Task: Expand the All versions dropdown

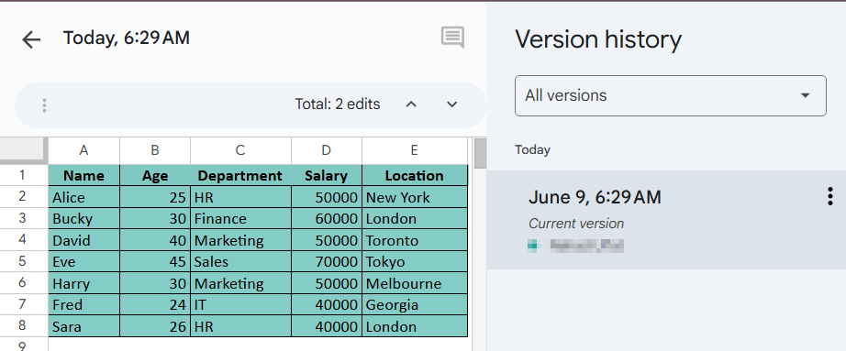Action: tap(670, 95)
